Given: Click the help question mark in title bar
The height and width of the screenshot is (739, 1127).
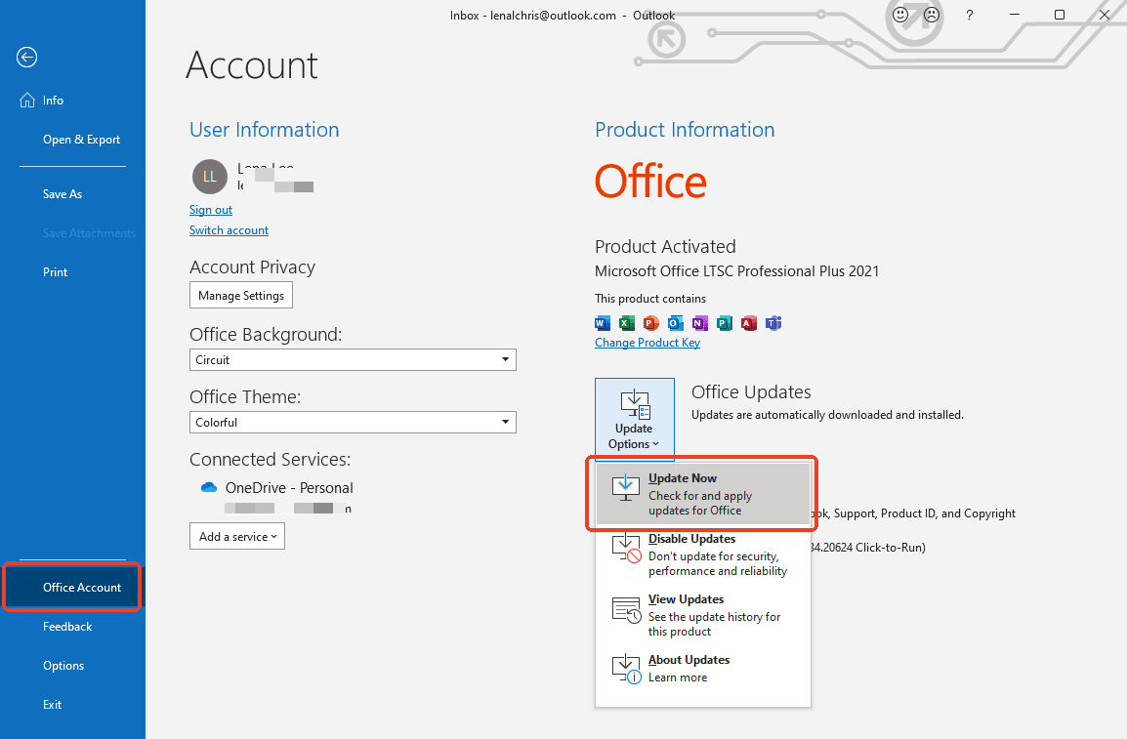Looking at the screenshot, I should (x=968, y=15).
